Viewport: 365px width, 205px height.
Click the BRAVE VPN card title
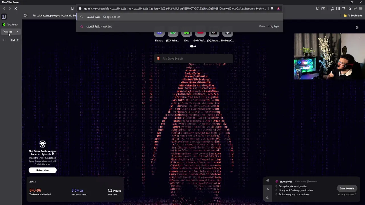pos(286,181)
